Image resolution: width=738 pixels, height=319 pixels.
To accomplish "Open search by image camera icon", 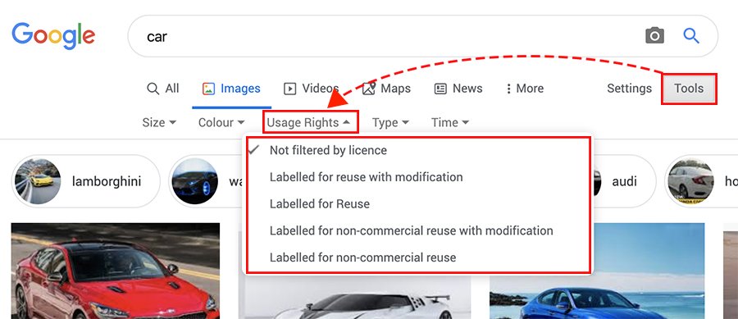I will (x=654, y=36).
